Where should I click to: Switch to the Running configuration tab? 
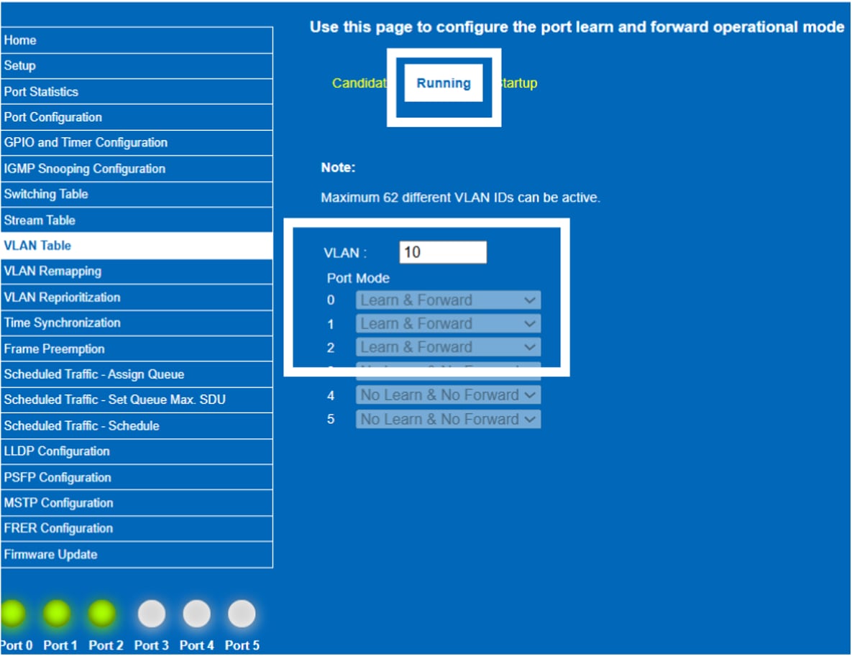tap(444, 83)
